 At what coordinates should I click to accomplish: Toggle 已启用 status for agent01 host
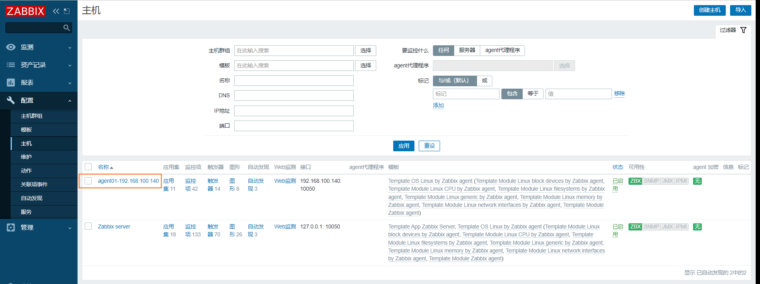pyautogui.click(x=618, y=185)
